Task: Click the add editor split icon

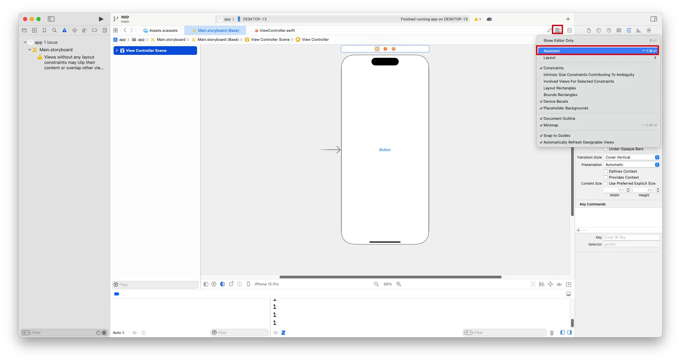Action: (x=569, y=30)
